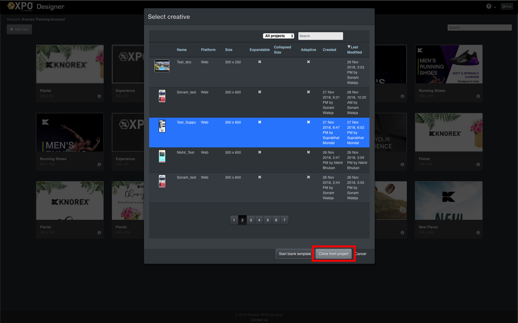Cancel the Select creative dialog
518x323 pixels.
tap(360, 254)
